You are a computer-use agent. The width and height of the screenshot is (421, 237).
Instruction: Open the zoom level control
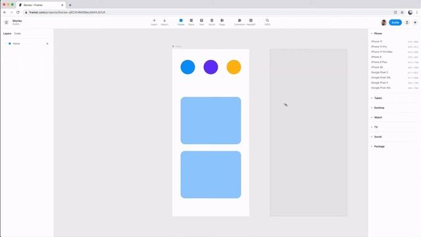(x=267, y=22)
